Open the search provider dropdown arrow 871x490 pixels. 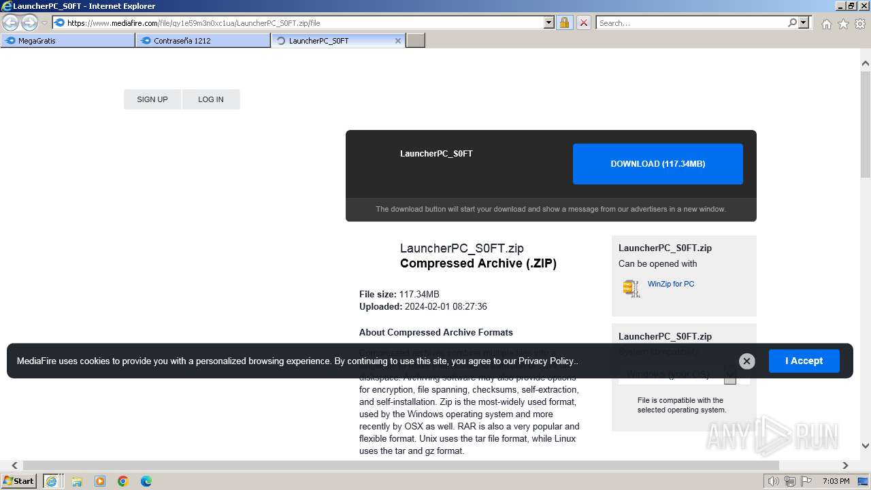coord(804,22)
